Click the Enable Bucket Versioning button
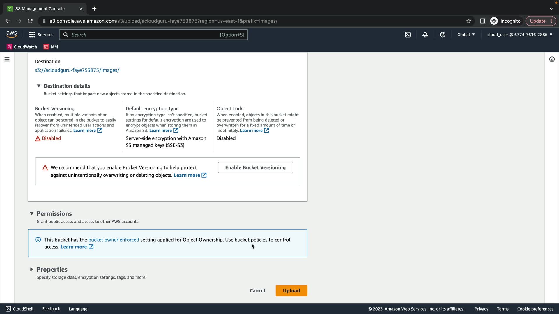 (x=255, y=167)
